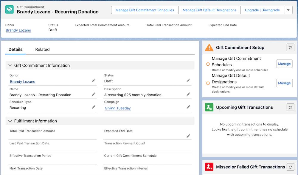Screen dimensions: 298x175
Task: Click the Upgrade | Downgrade button
Action: pyautogui.click(x=262, y=10)
